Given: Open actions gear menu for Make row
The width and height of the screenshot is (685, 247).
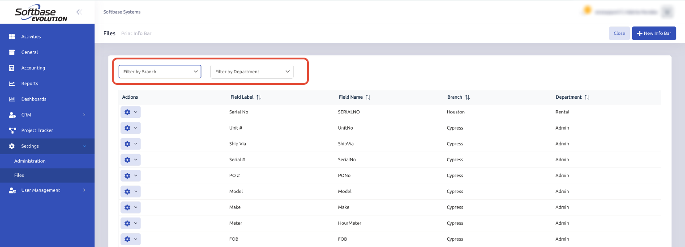Looking at the screenshot, I should [x=131, y=207].
